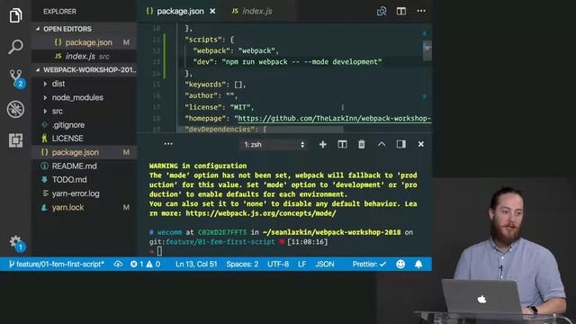Create a new terminal with the plus icon
Screen dimensions: 576x324
tap(322, 144)
